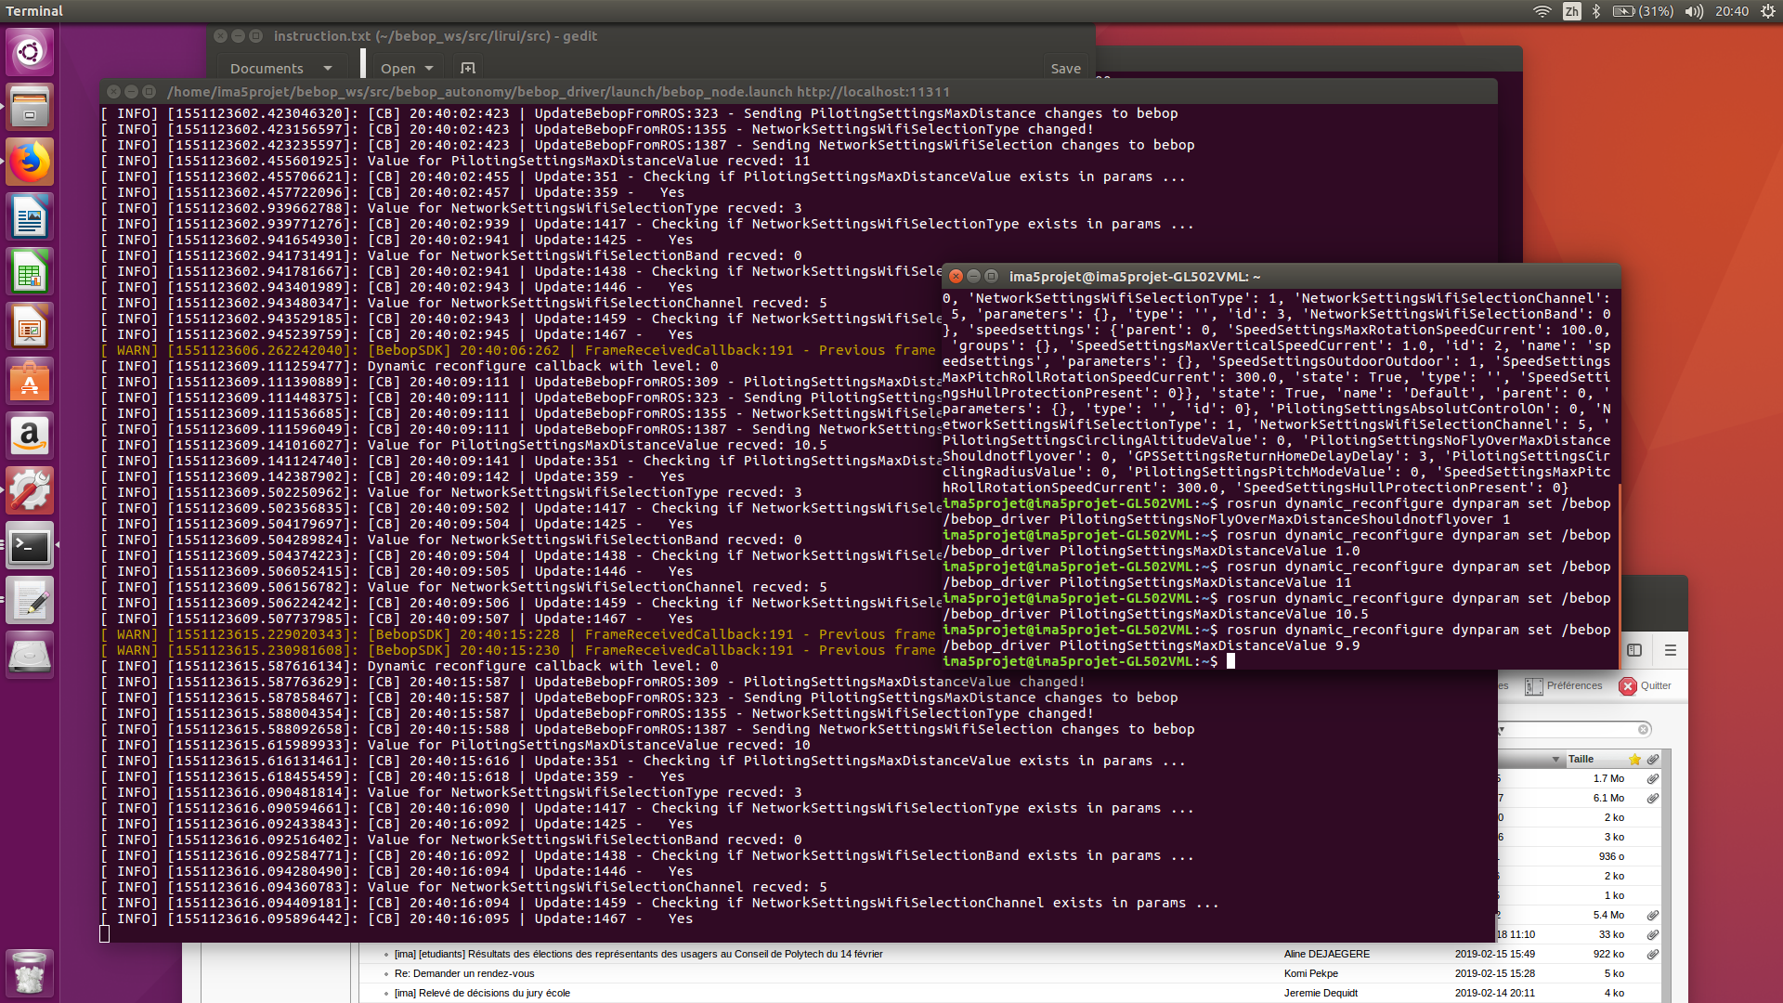Screen dimensions: 1783x1003
Task: Open the system power gear menu
Action: [1766, 11]
